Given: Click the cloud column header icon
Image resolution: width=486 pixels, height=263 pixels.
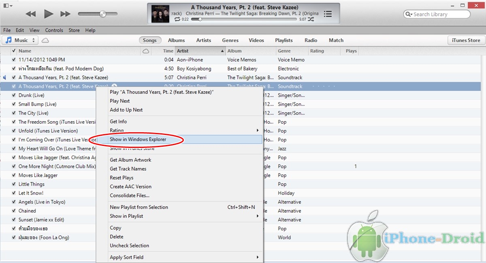Looking at the screenshot, I should point(146,51).
